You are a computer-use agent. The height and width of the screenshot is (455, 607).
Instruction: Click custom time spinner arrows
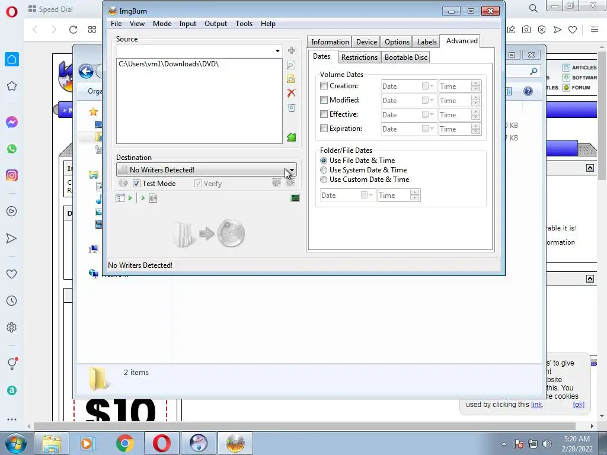pos(414,196)
